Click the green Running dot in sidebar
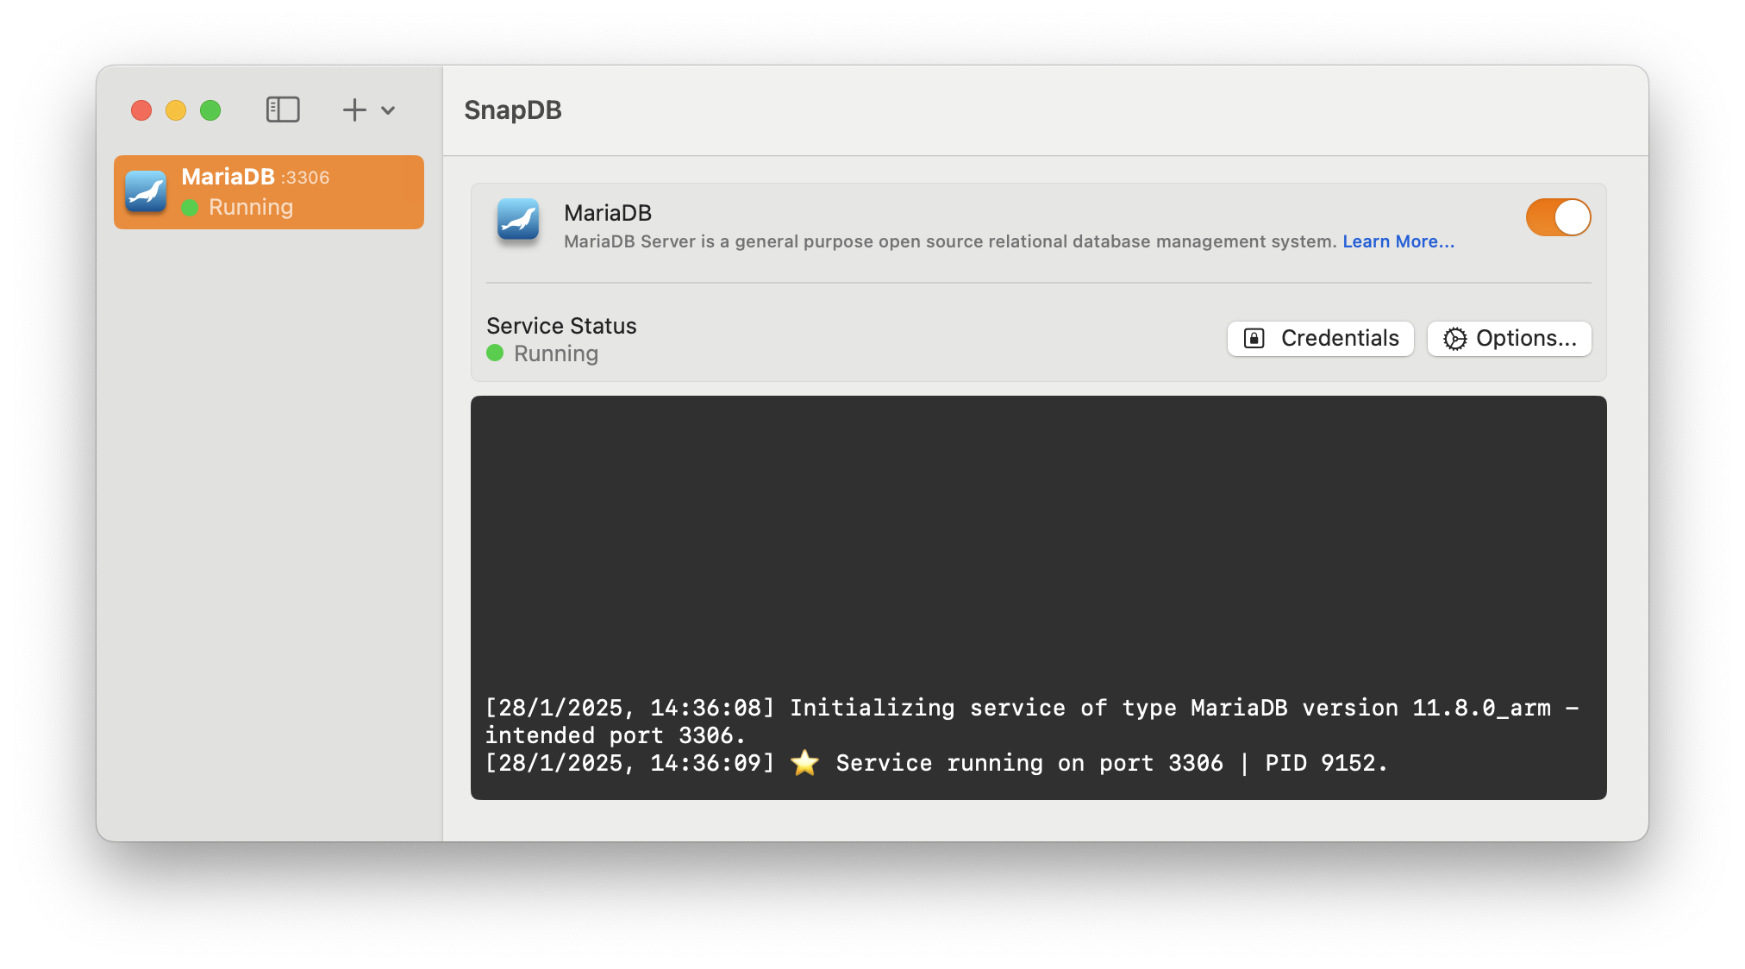The image size is (1745, 969). 191,208
